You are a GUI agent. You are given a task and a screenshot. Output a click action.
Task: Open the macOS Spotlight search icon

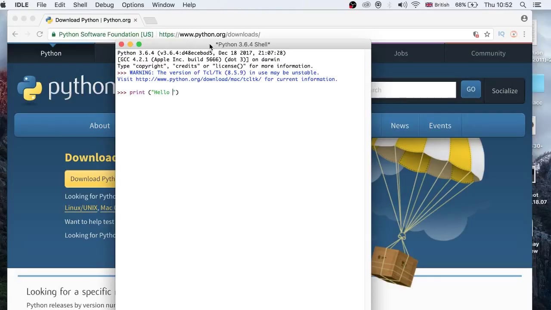(523, 5)
